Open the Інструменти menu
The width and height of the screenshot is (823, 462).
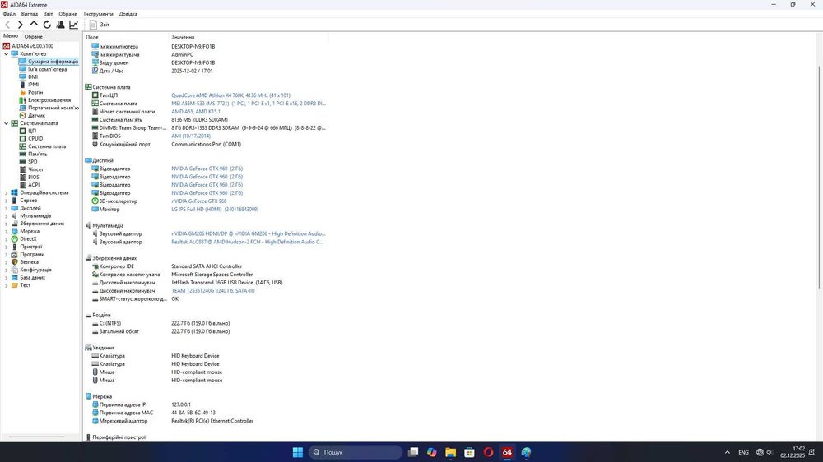point(98,14)
